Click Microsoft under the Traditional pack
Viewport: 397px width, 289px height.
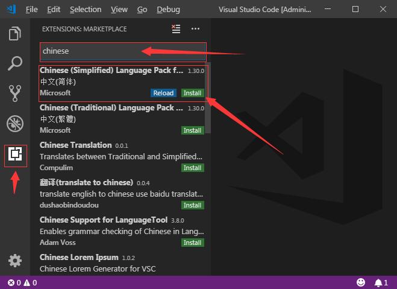pos(55,130)
